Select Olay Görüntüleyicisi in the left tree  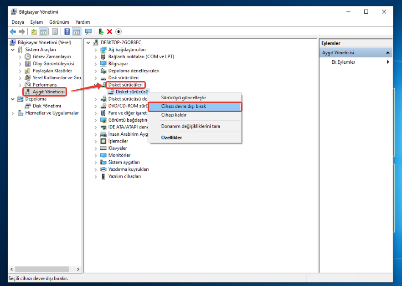tap(53, 64)
